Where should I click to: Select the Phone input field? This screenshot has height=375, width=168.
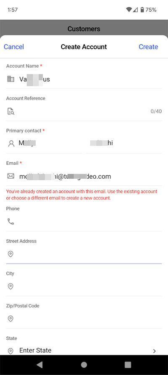click(84, 222)
